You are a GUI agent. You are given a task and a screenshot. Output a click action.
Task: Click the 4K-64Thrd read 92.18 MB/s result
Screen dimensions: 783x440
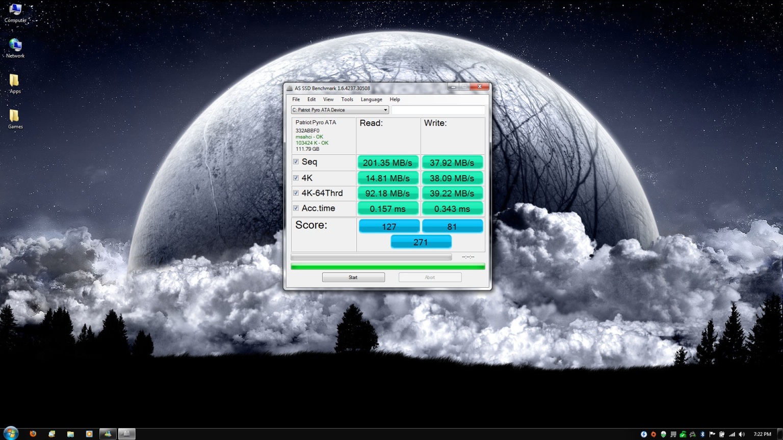[x=388, y=193]
